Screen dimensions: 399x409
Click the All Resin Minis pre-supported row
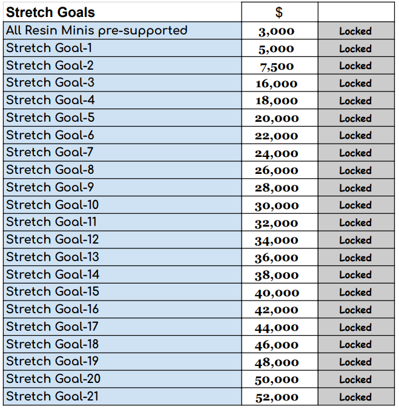click(x=97, y=30)
